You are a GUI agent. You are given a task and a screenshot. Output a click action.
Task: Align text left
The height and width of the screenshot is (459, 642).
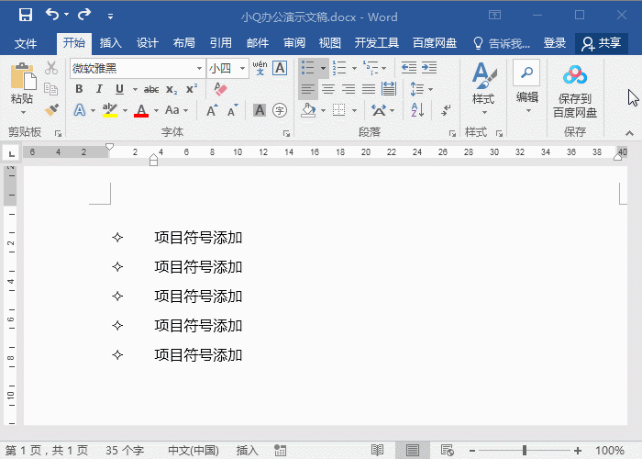point(308,89)
